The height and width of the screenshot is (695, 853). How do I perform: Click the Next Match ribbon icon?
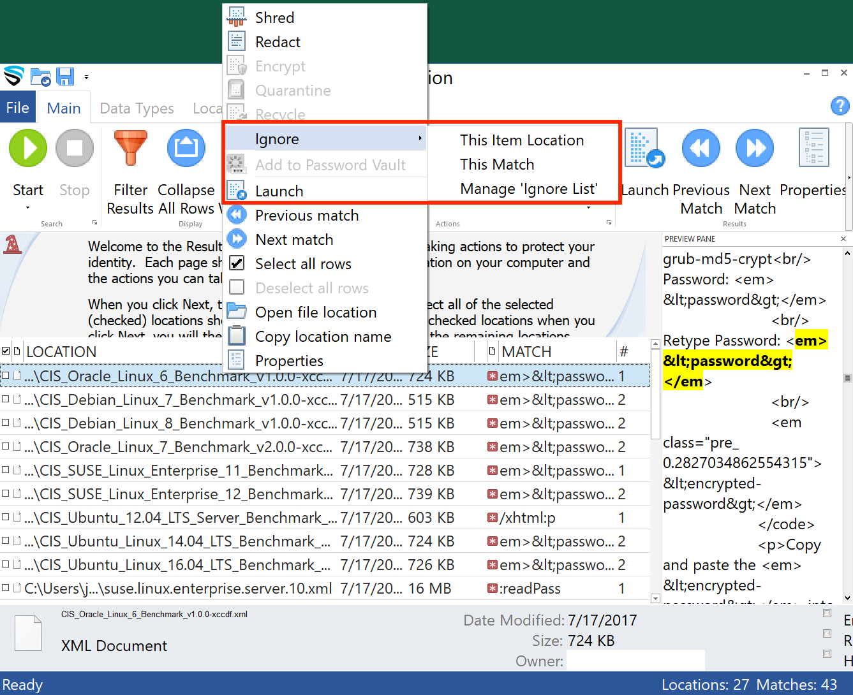coord(755,149)
